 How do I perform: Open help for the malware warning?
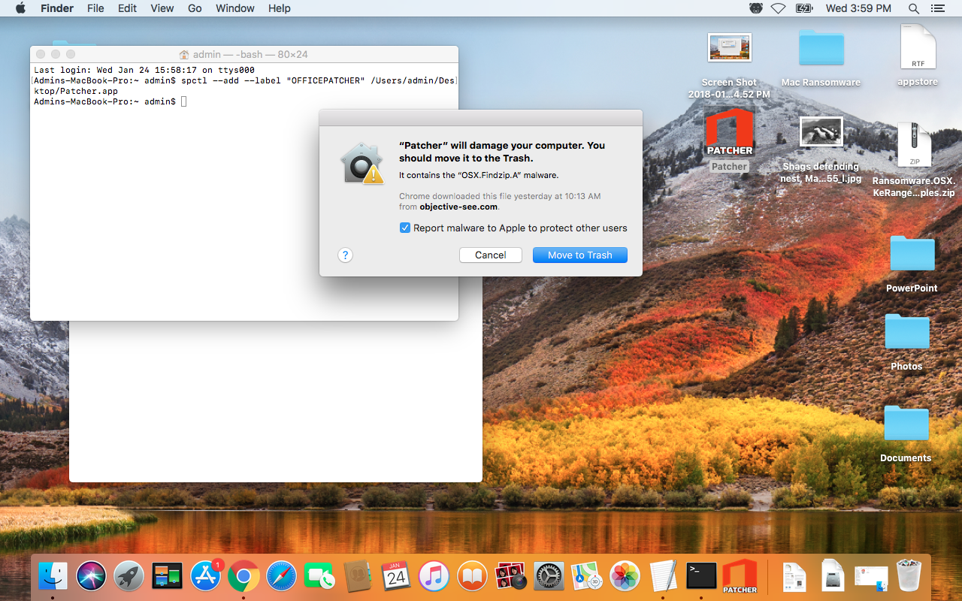[x=345, y=255]
